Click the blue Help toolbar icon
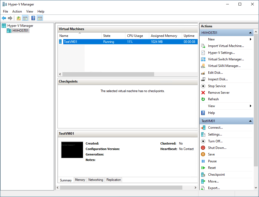This screenshot has height=197, width=259. click(x=33, y=18)
